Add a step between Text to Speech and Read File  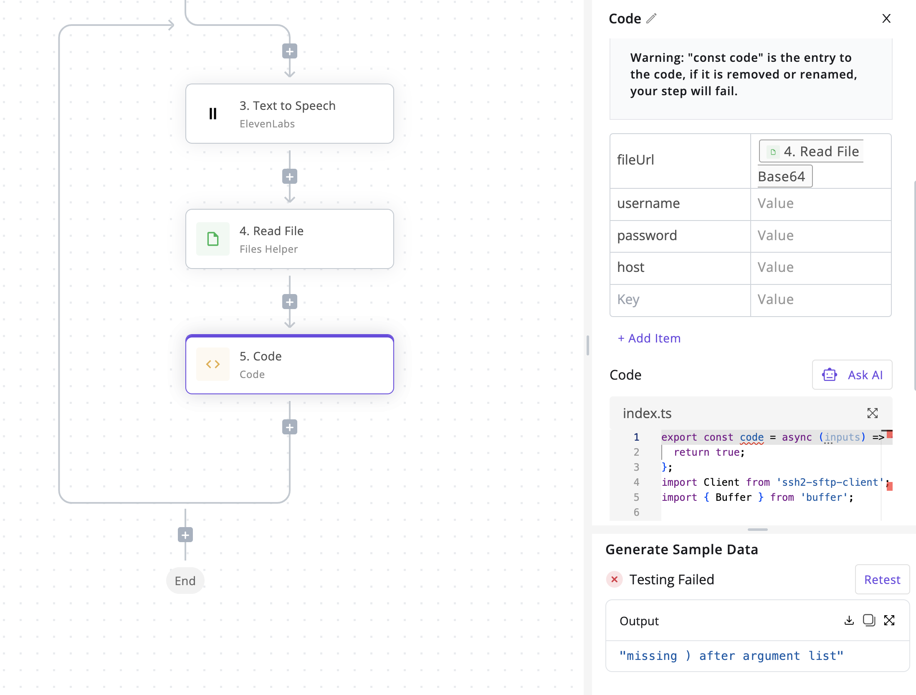[x=289, y=177]
